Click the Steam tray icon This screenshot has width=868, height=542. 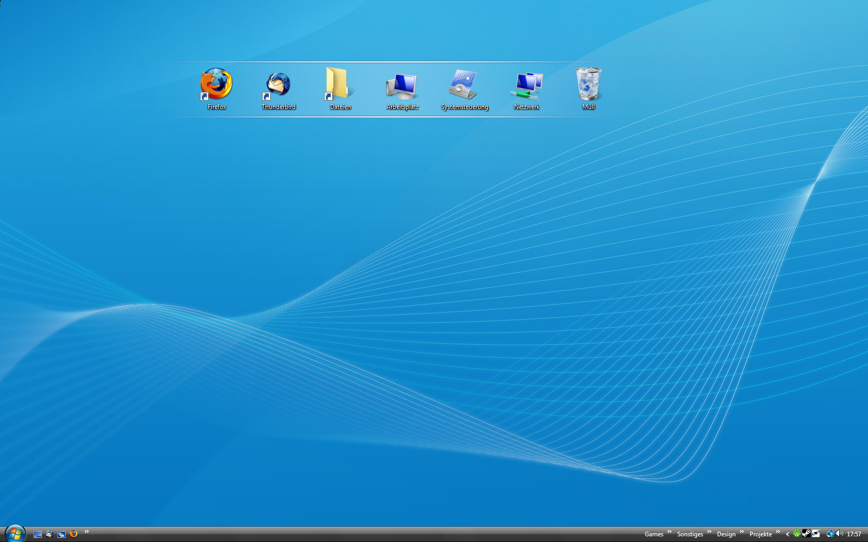tap(806, 534)
